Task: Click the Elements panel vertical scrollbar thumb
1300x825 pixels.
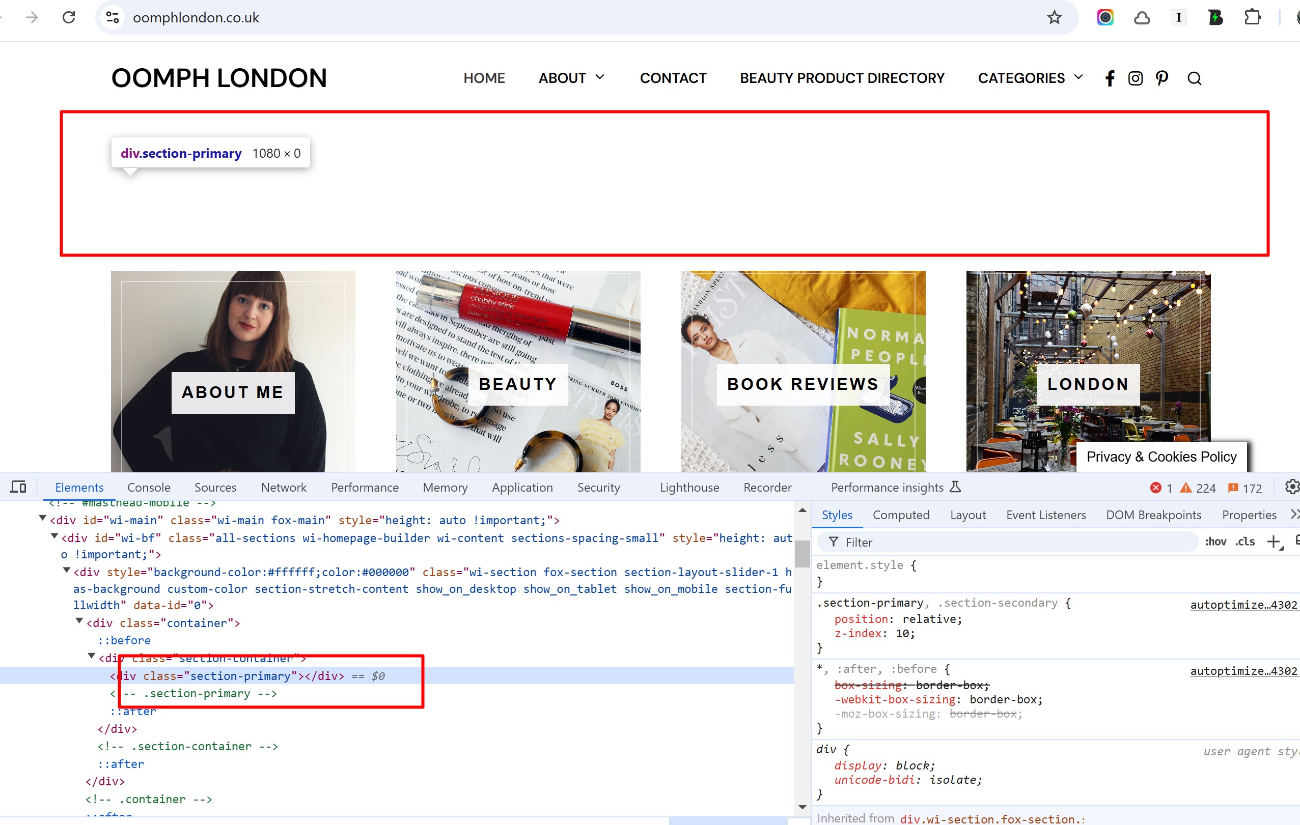Action: 801,554
